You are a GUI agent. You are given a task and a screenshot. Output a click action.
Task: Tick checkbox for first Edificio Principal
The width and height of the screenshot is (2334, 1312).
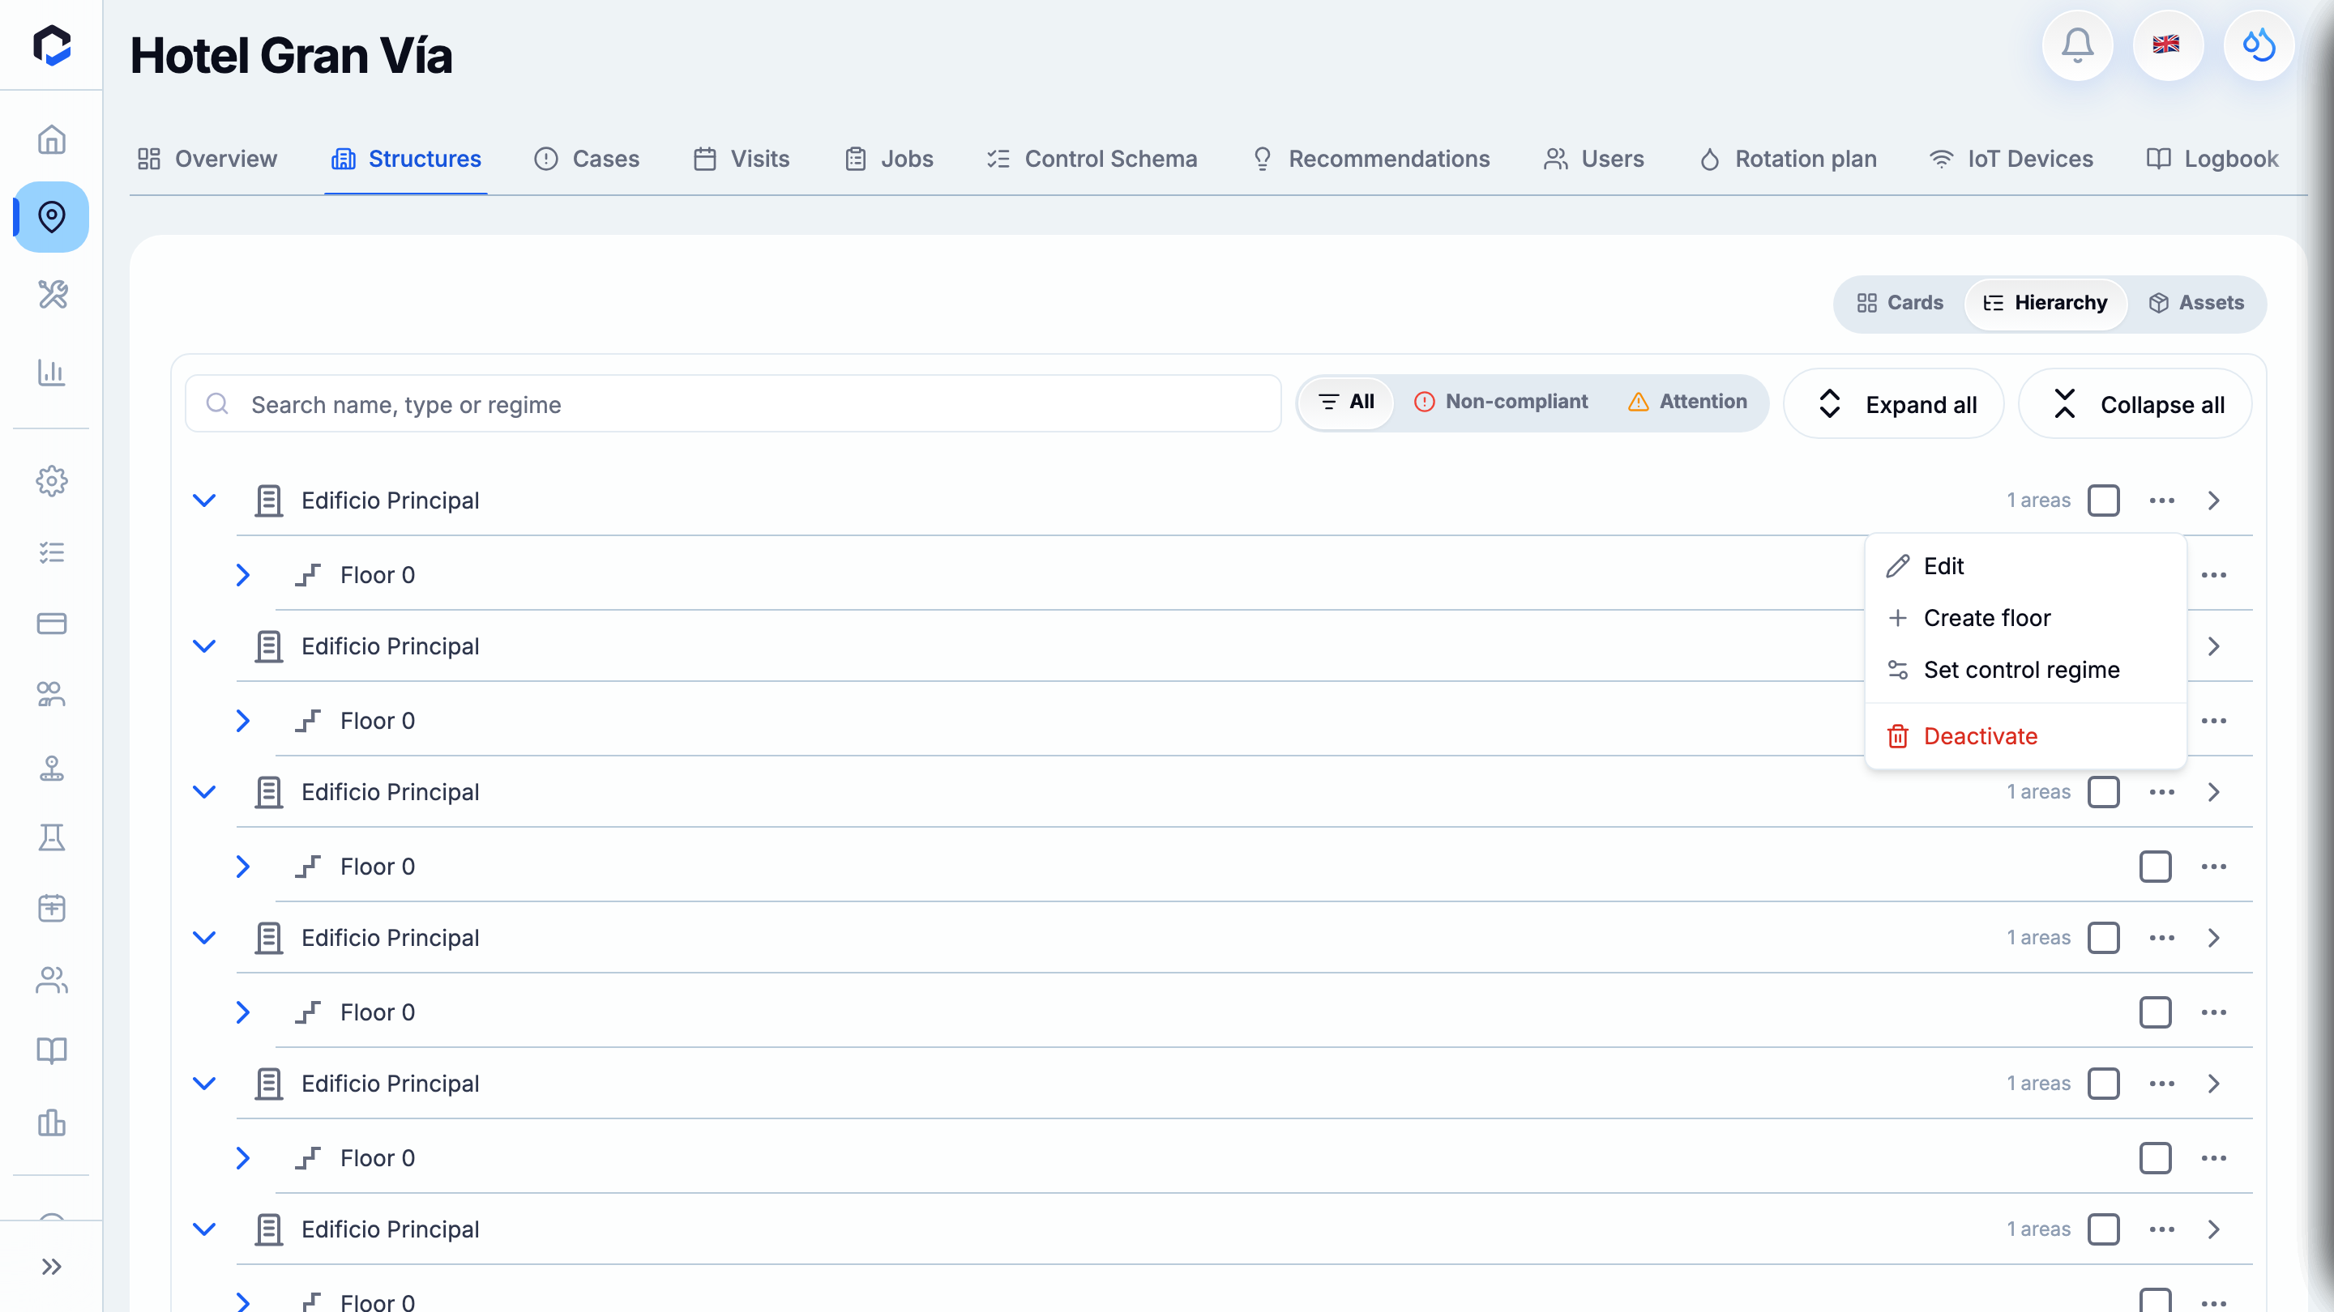tap(2103, 501)
